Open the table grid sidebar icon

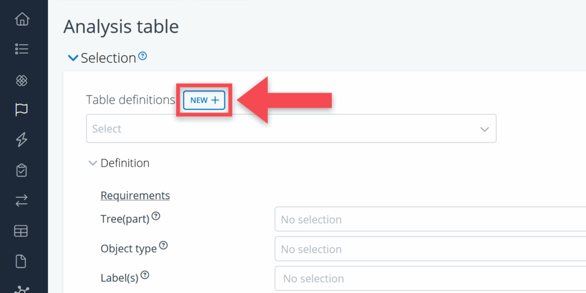tap(21, 231)
